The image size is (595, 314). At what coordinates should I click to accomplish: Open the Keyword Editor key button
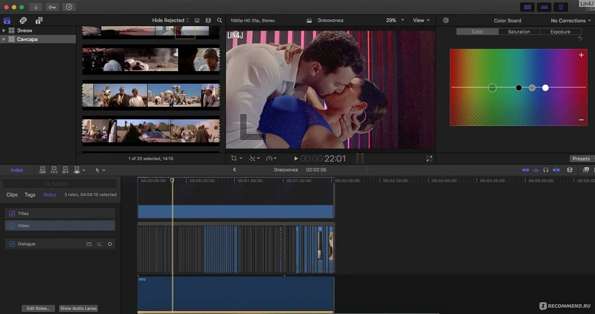tap(52, 7)
